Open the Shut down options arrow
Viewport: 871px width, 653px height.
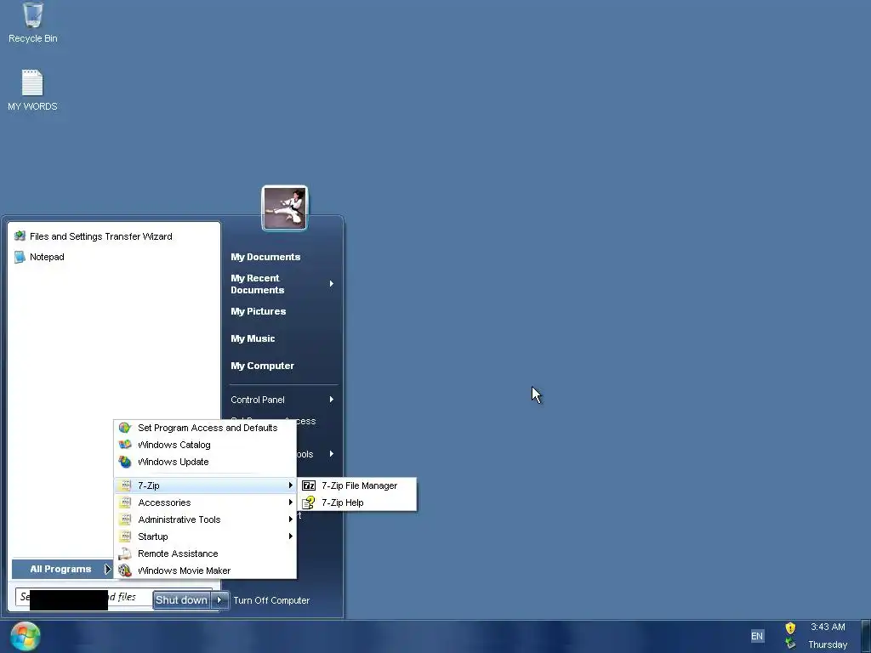219,599
